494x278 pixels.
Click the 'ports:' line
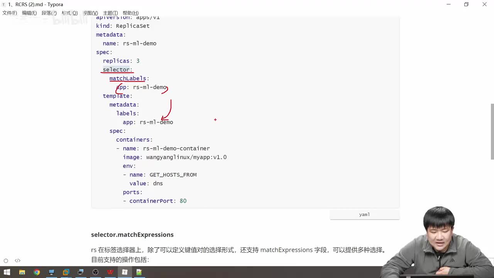tap(133, 192)
